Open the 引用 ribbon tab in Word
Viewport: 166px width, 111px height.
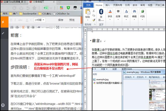tap(127, 5)
